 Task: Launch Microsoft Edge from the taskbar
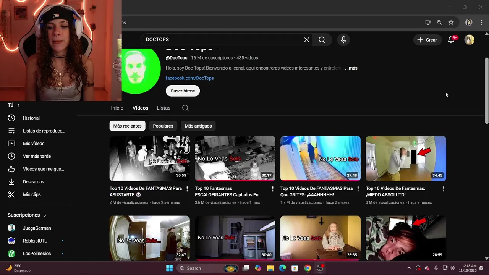click(282, 268)
